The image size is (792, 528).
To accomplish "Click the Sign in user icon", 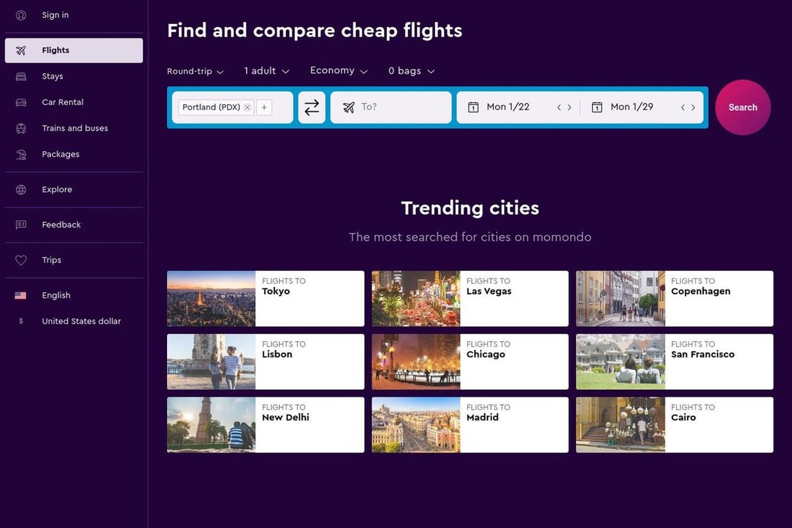I will 21,15.
